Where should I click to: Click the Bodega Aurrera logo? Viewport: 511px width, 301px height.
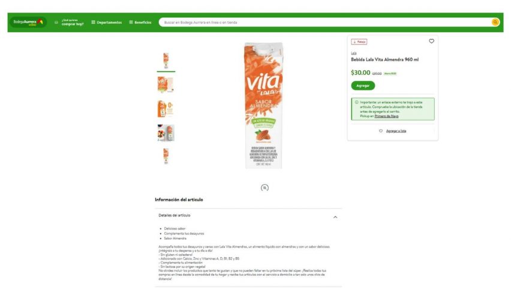coord(28,22)
